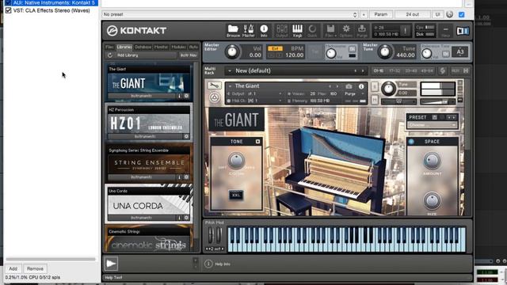
Task: Toggle the Ext sync button for BPM
Action: click(x=275, y=48)
